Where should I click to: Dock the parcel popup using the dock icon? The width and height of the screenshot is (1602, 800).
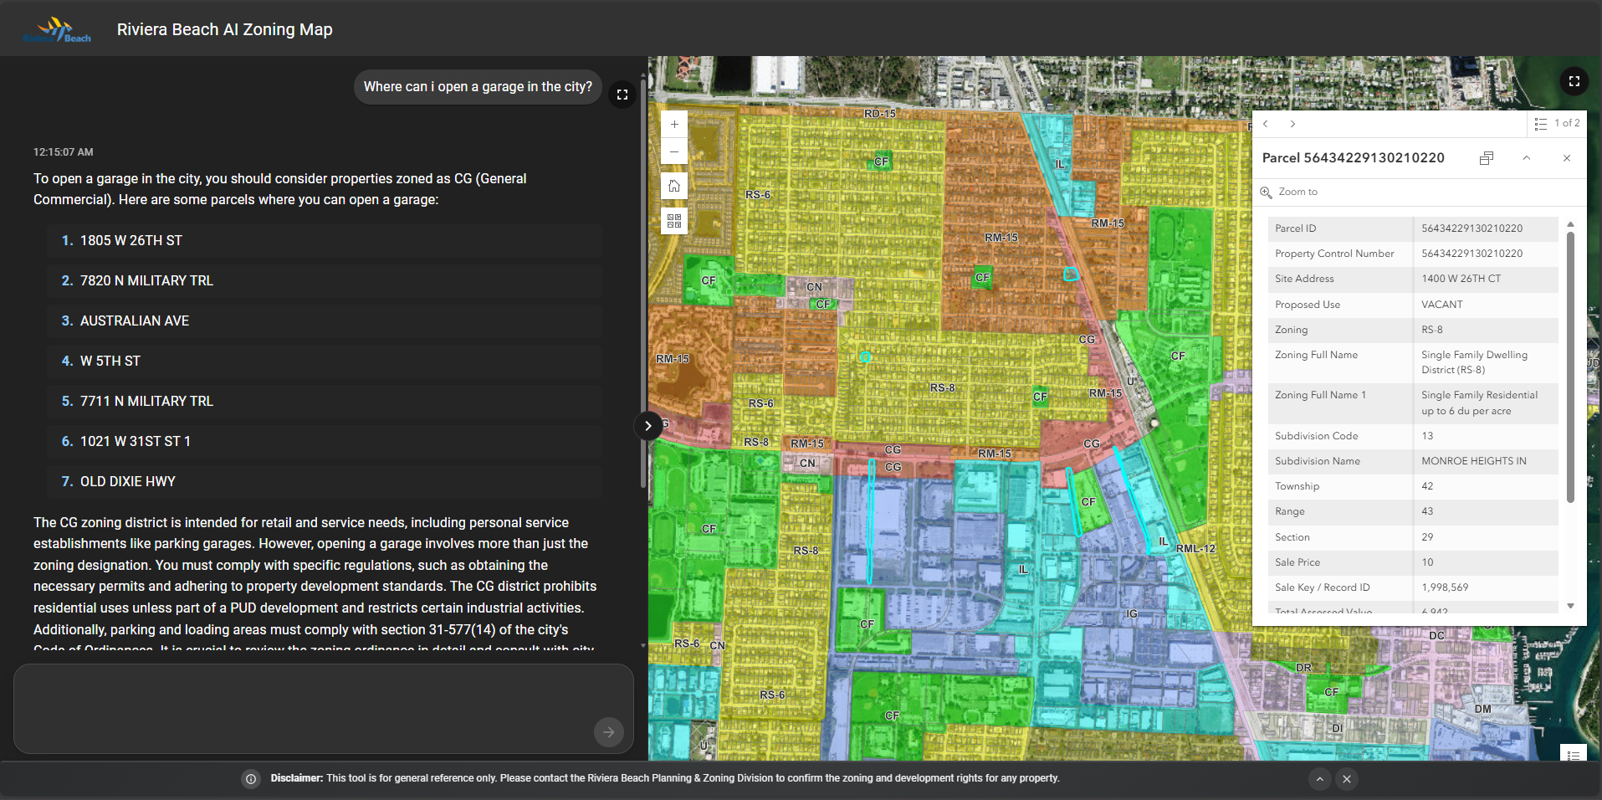point(1487,157)
